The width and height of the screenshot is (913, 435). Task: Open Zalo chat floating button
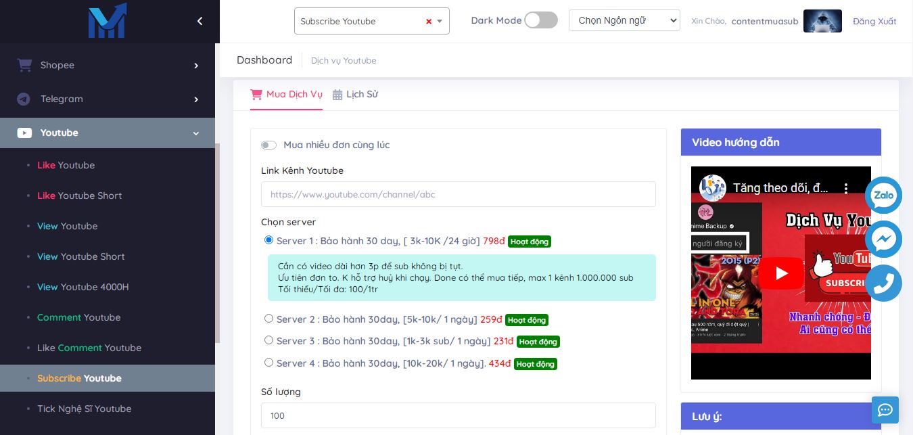click(x=883, y=195)
